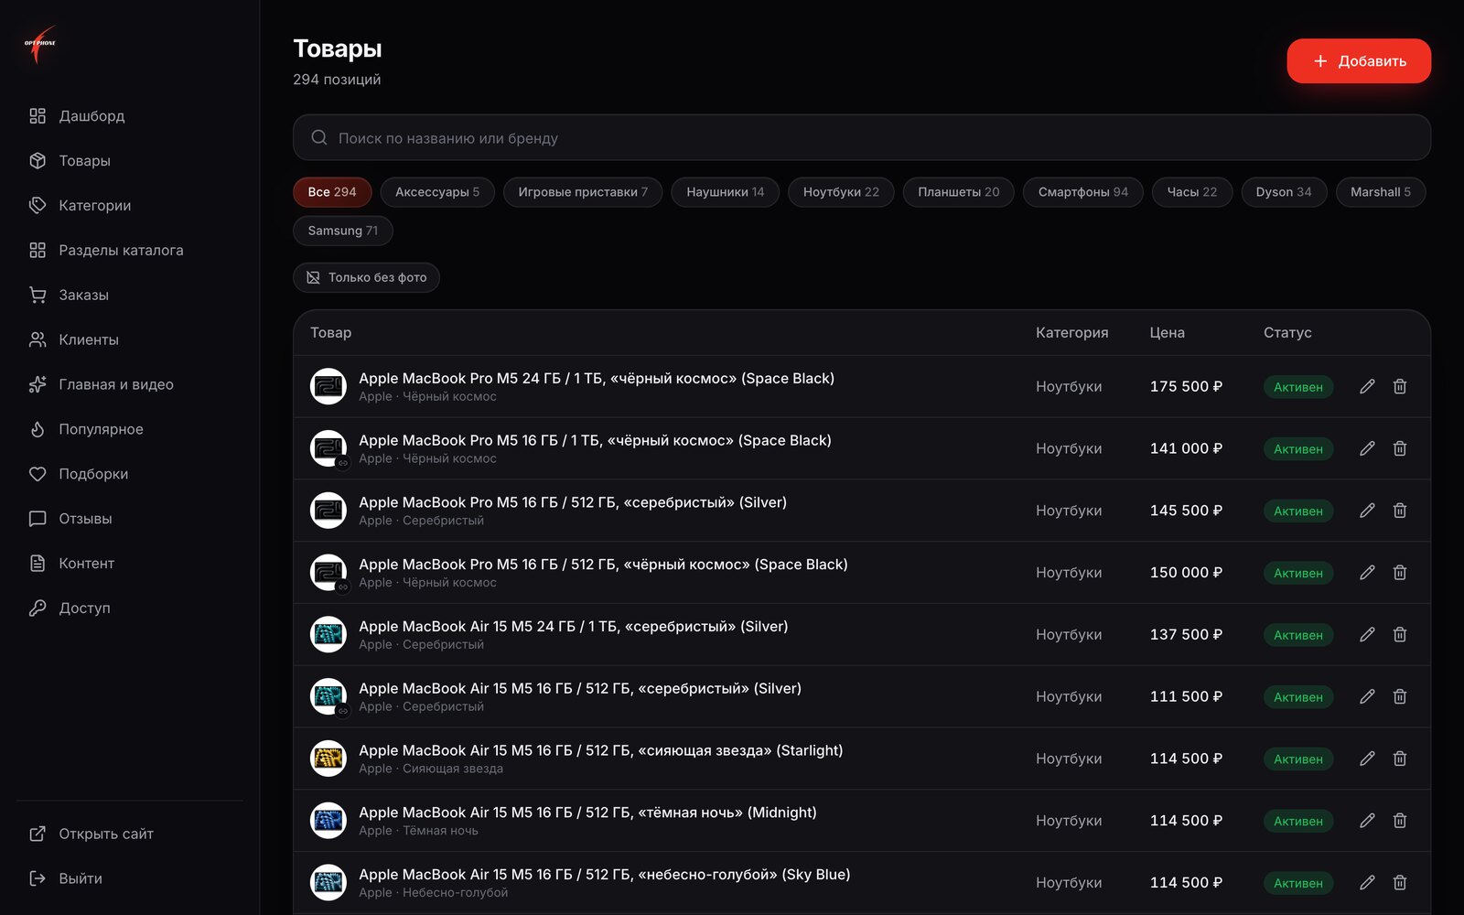Edit MacBook Pro 16 ГБ / 512 ГБ Space Black

click(x=1367, y=573)
